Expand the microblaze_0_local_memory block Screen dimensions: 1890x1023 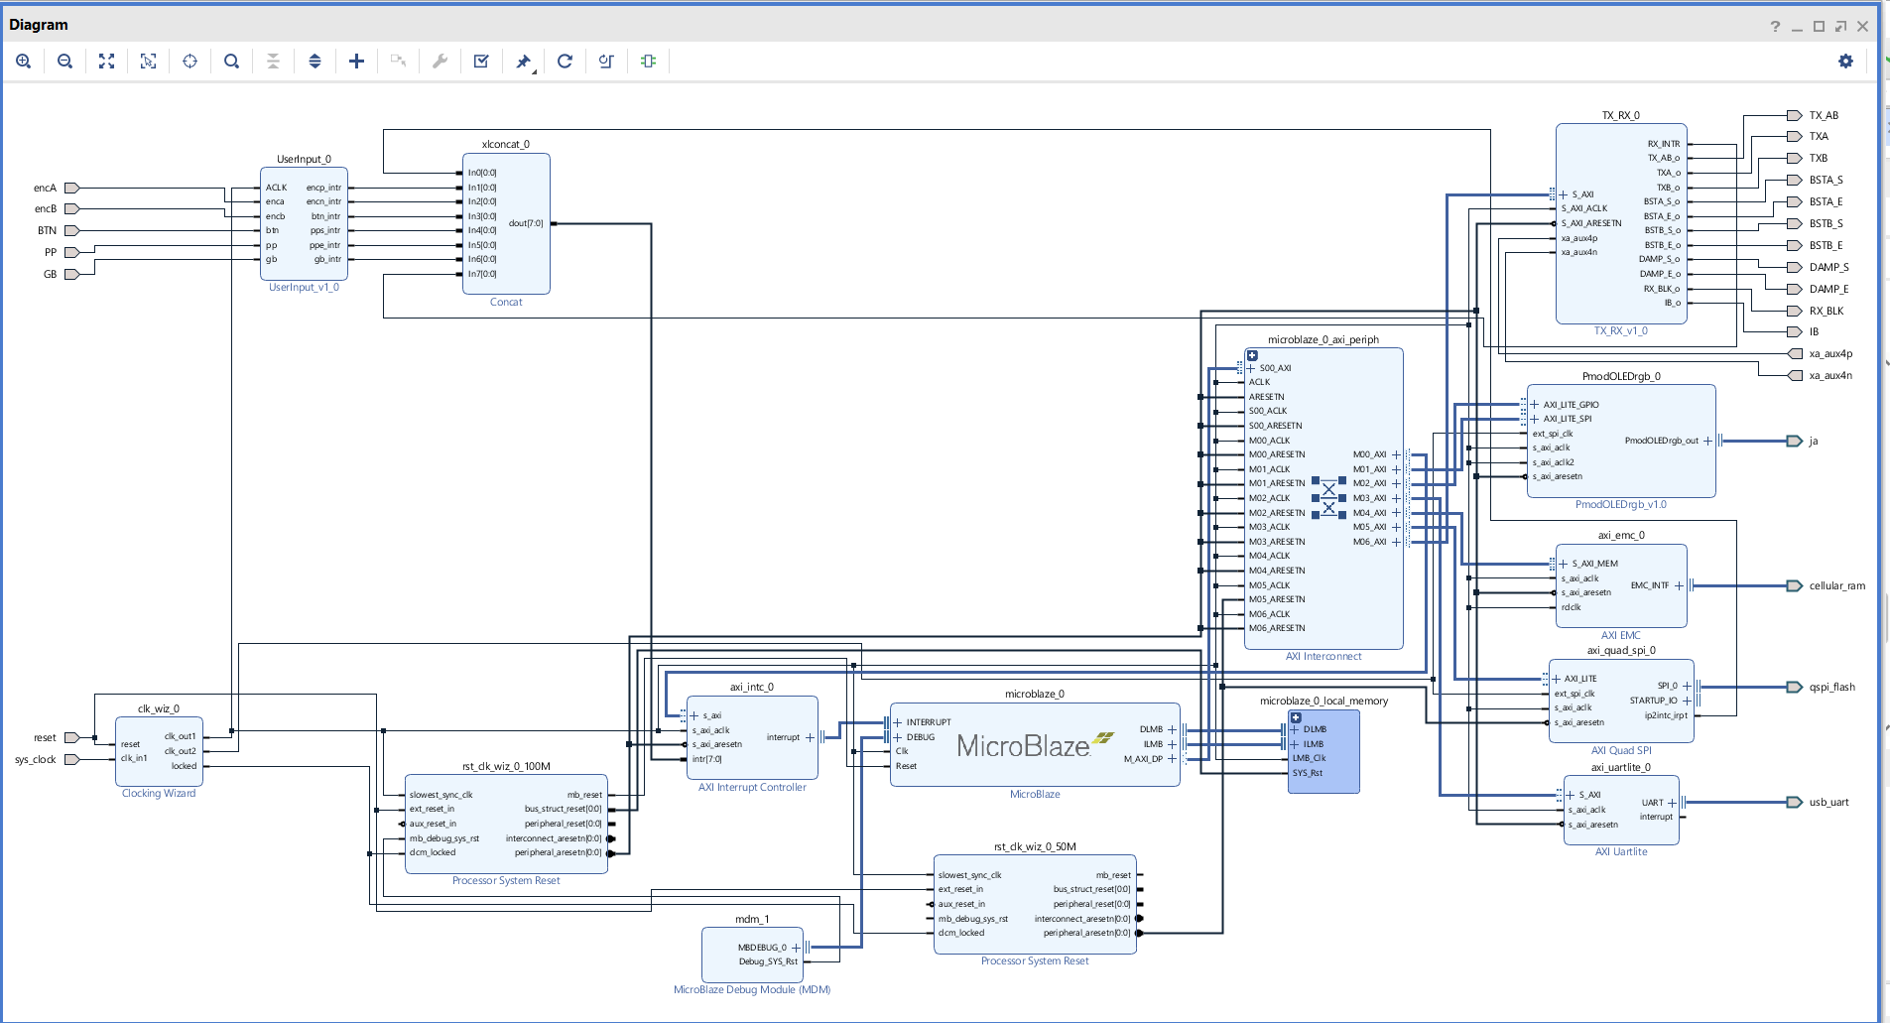coord(1296,717)
